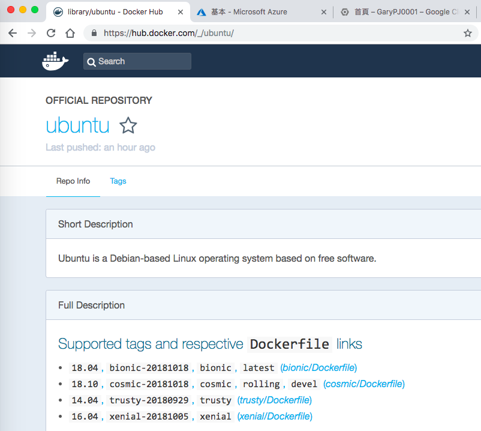Go to the browser home page
This screenshot has height=431, width=481.
click(x=70, y=33)
